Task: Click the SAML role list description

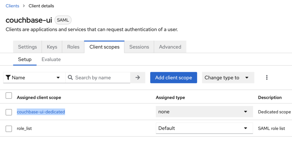Action: tap(271, 128)
